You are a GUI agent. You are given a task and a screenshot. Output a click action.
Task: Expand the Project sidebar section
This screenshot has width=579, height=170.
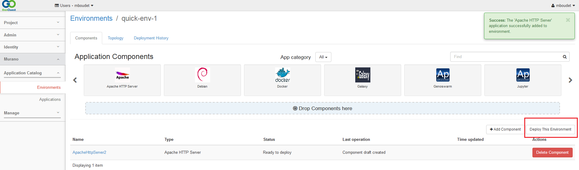(x=33, y=23)
